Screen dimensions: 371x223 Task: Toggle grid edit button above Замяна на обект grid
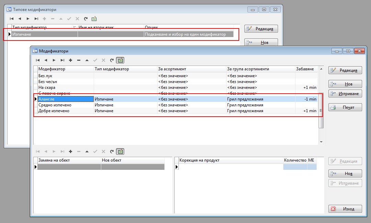[x=120, y=151]
